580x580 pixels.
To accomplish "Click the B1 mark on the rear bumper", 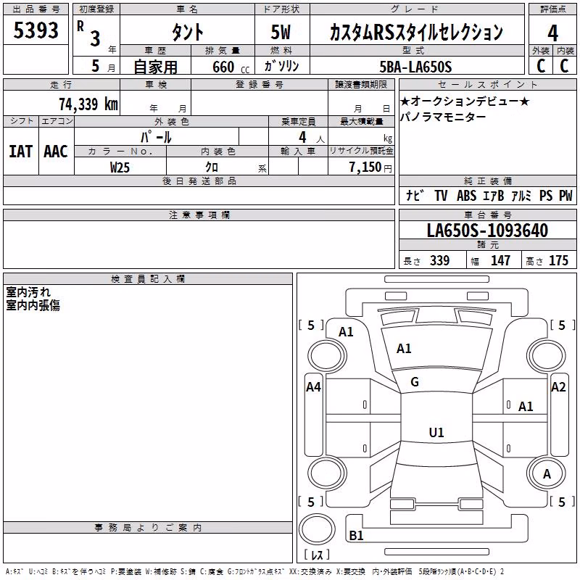I will pyautogui.click(x=356, y=535).
